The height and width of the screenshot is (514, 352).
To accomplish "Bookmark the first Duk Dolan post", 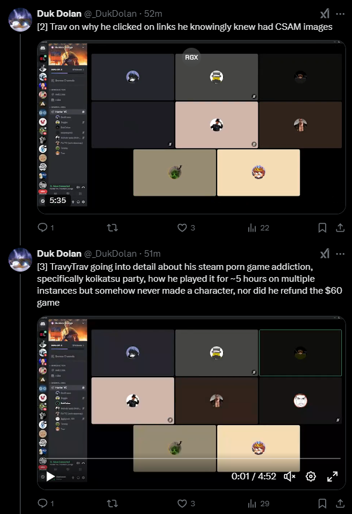I will pos(323,227).
